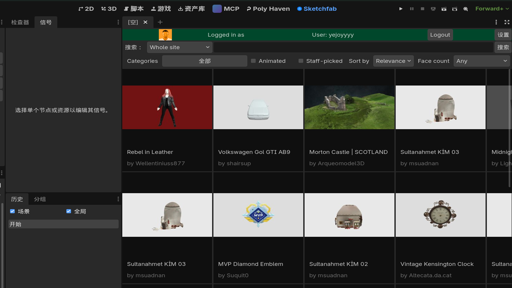Enable Movie Maker film reel icon
The width and height of the screenshot is (512, 288).
pos(466,9)
